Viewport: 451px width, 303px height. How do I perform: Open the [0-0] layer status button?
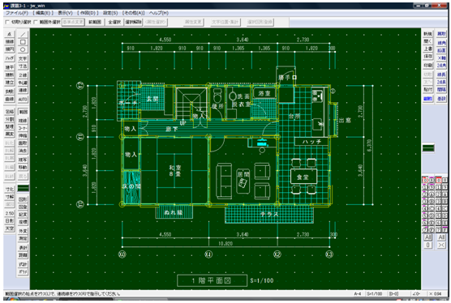click(x=393, y=294)
